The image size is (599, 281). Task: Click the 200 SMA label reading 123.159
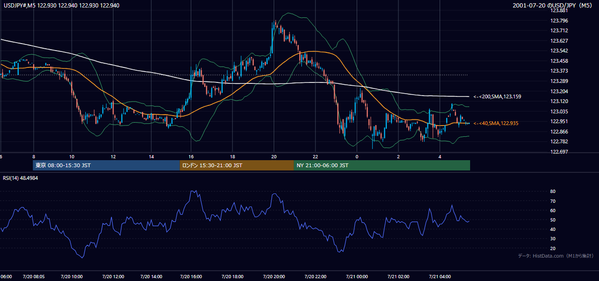(497, 96)
